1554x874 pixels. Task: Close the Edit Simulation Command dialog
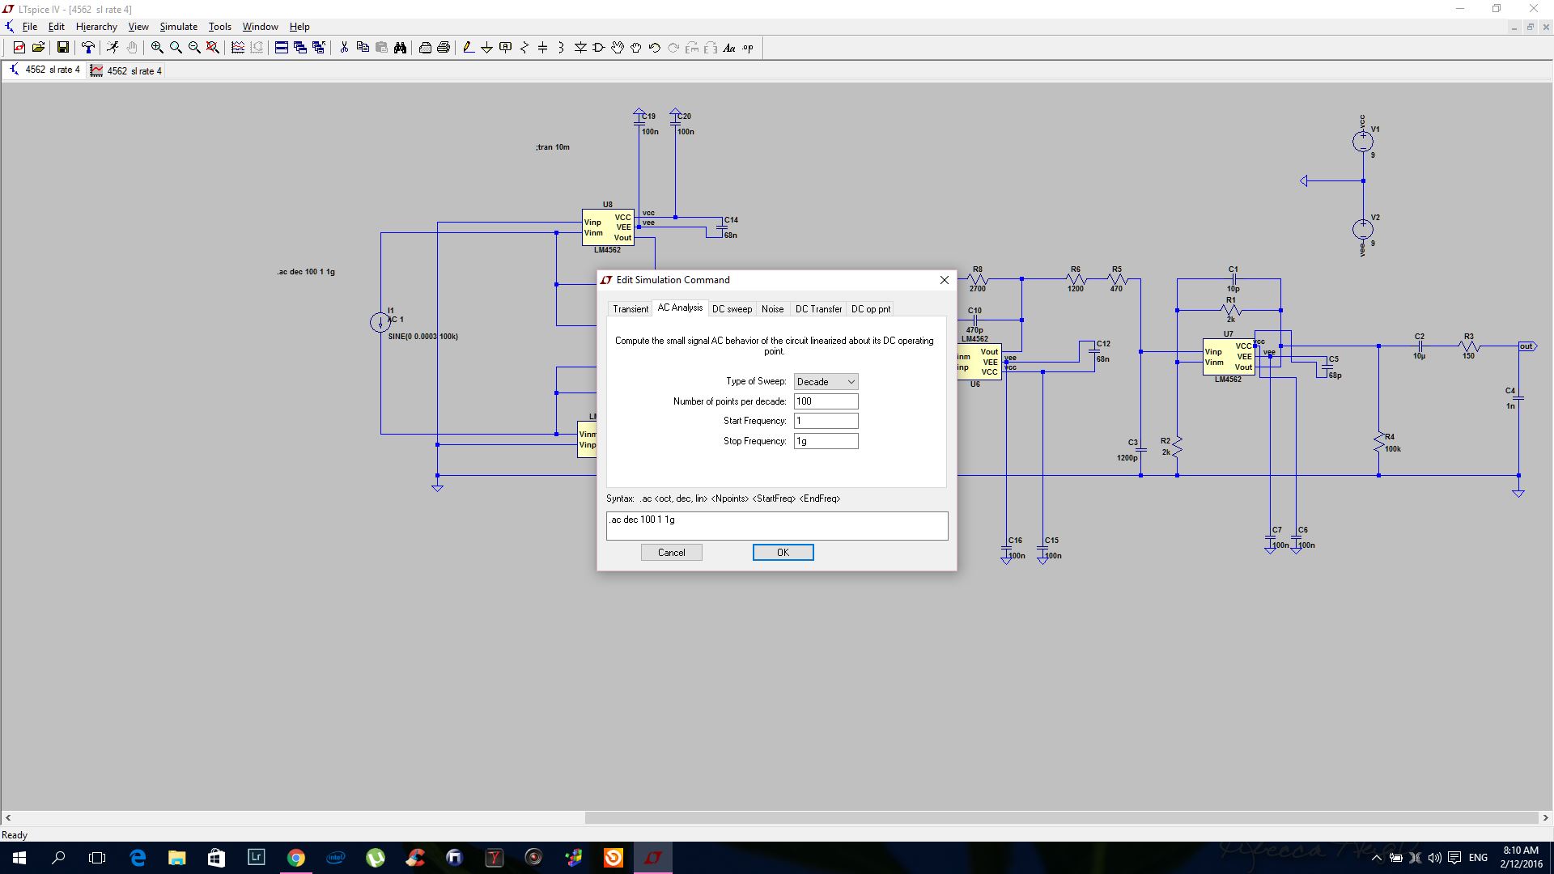pyautogui.click(x=944, y=280)
